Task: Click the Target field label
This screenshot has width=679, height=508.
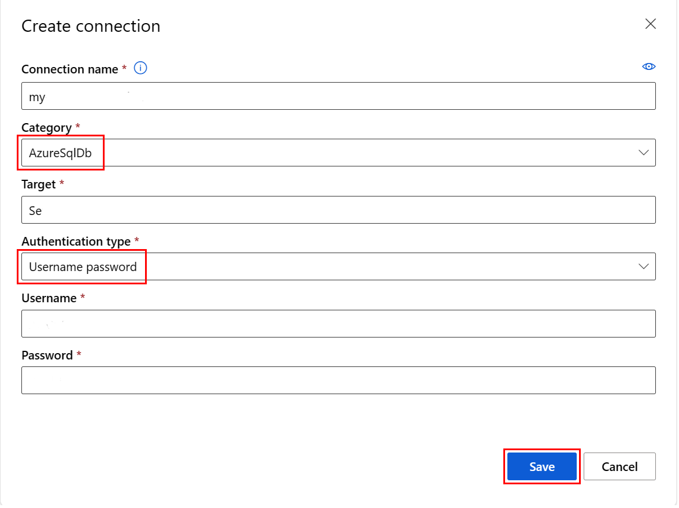Action: click(x=39, y=184)
